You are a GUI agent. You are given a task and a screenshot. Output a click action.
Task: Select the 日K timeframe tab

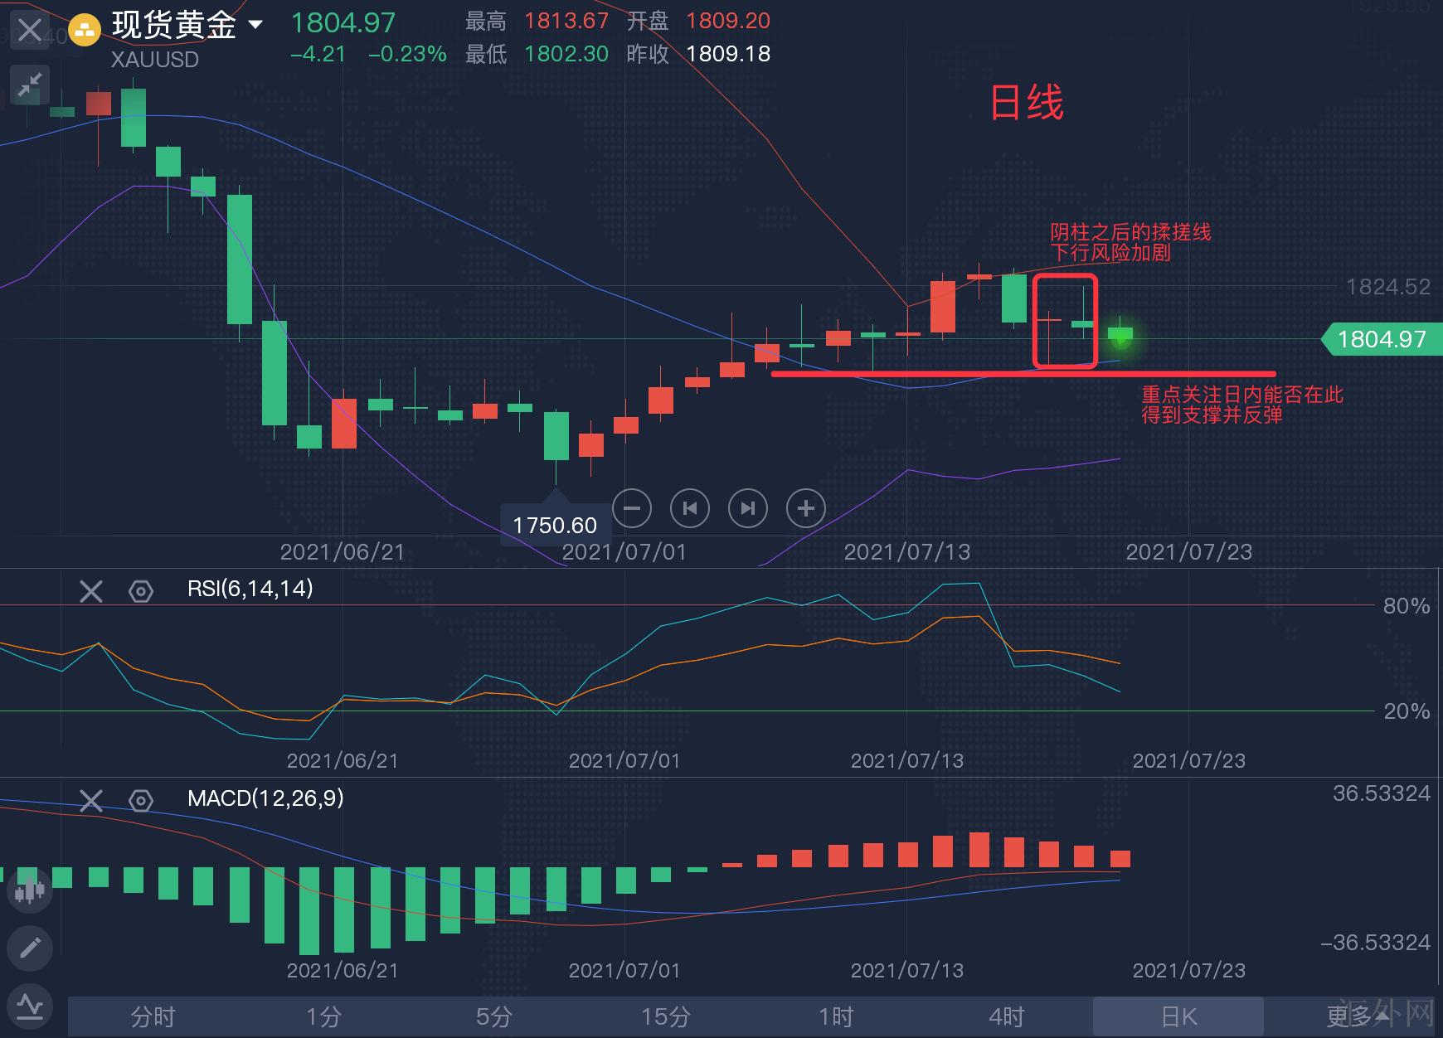1178,1016
